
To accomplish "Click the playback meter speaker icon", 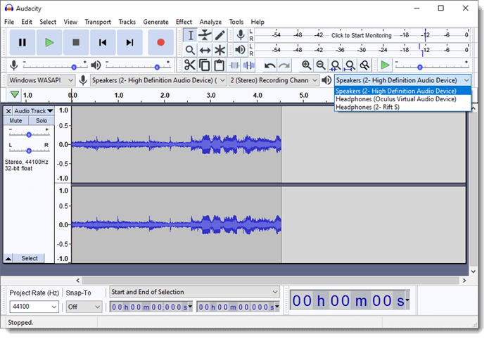I will tap(240, 50).
